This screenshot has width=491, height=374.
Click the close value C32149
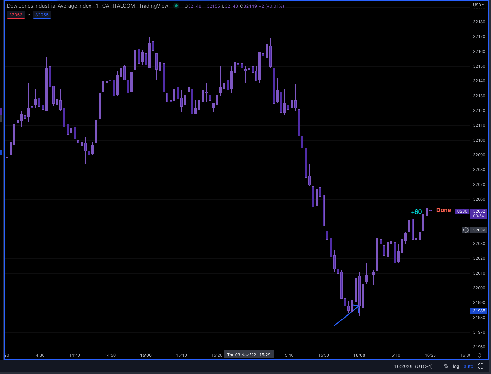coord(249,6)
